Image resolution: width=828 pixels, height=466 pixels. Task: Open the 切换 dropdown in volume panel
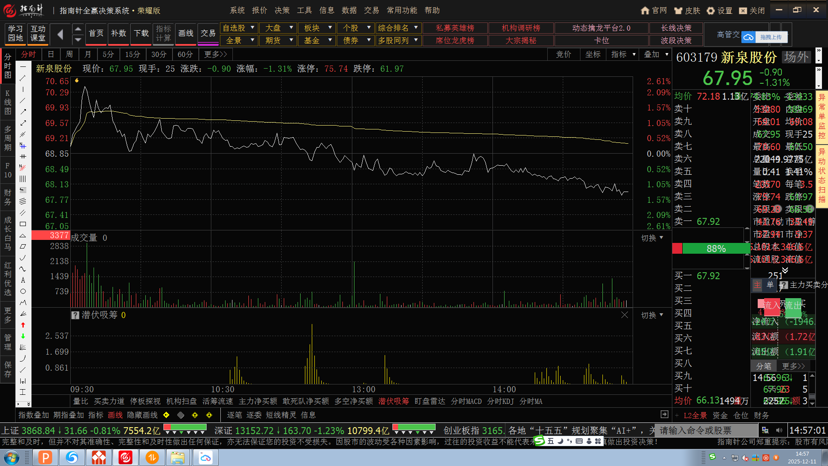click(652, 238)
